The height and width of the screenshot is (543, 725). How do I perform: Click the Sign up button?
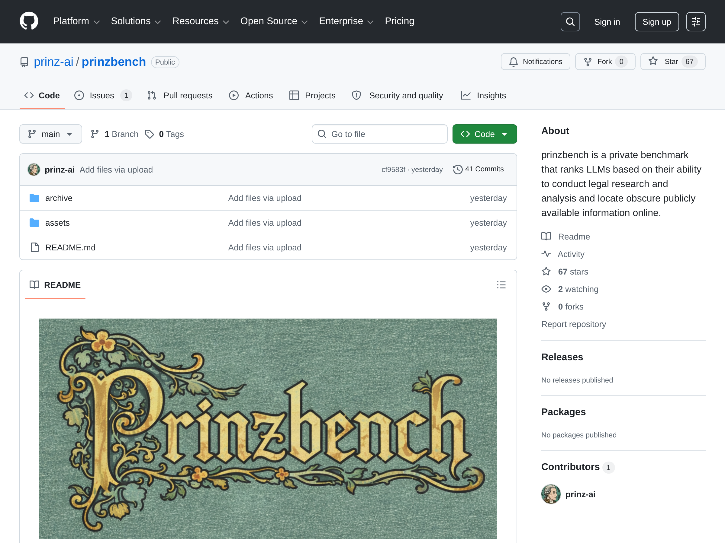tap(656, 22)
